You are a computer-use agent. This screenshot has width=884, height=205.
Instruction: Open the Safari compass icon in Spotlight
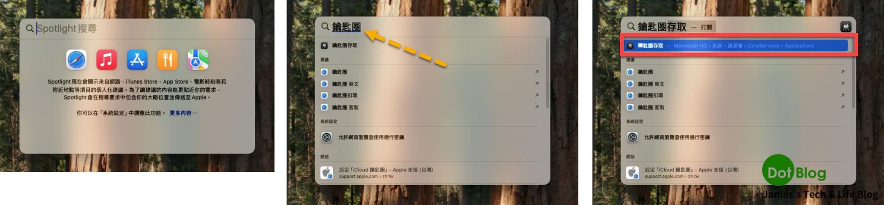click(x=76, y=60)
